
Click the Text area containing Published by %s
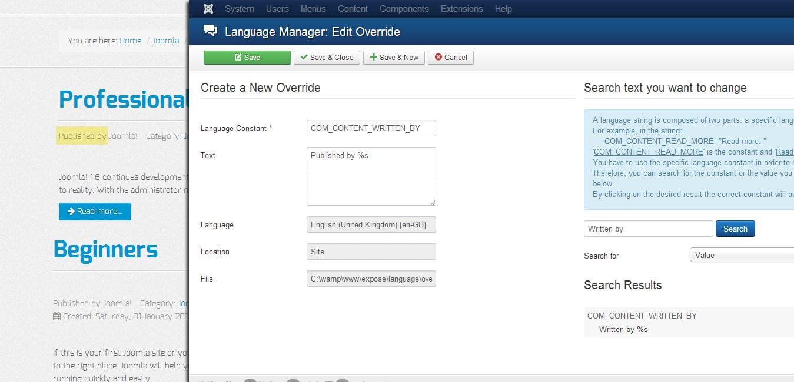[x=371, y=176]
